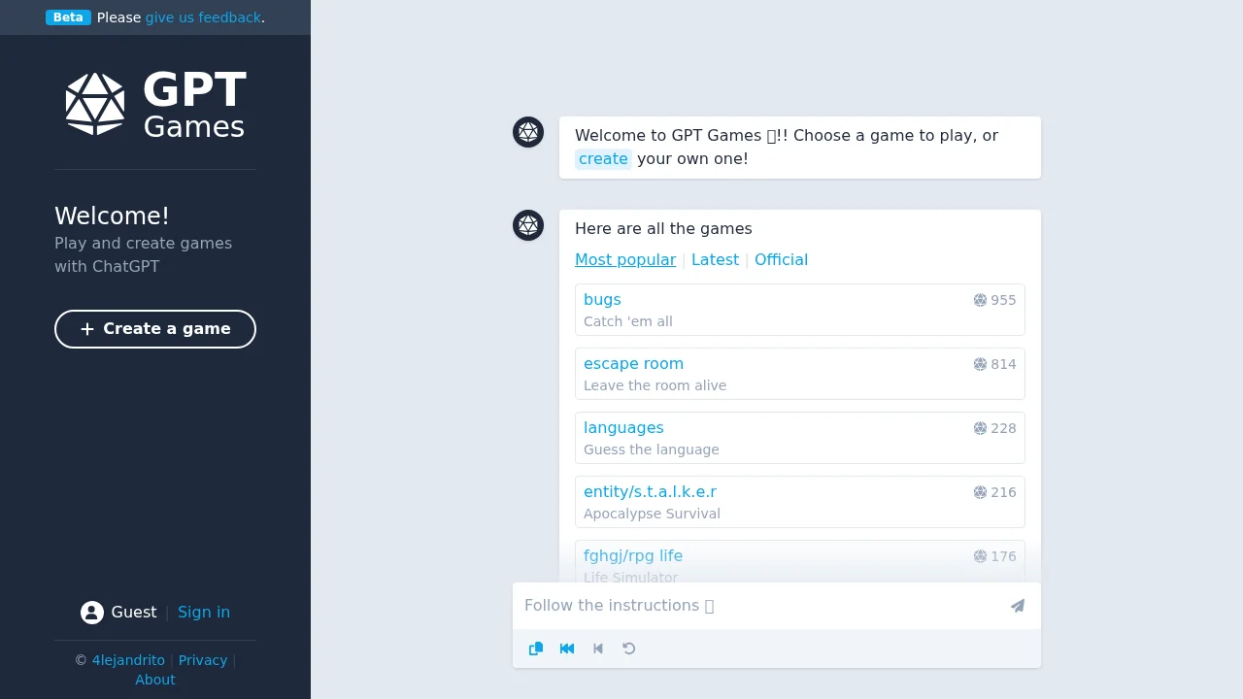Viewport: 1243px width, 699px height.
Task: Click the bot avatar beside the welcome message
Action: click(527, 131)
